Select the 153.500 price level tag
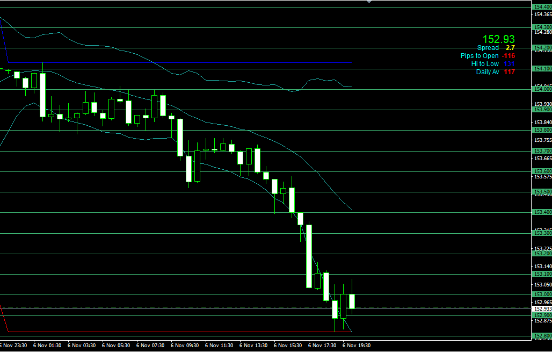 tap(541, 192)
